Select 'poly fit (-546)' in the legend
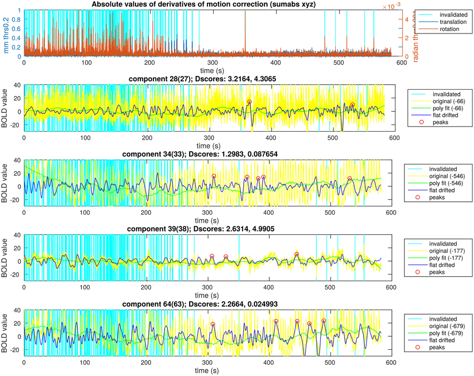This screenshot has height=376, width=474. tap(446, 183)
